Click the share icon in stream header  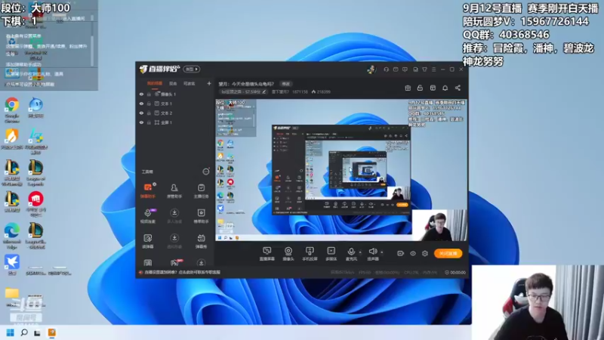click(458, 88)
